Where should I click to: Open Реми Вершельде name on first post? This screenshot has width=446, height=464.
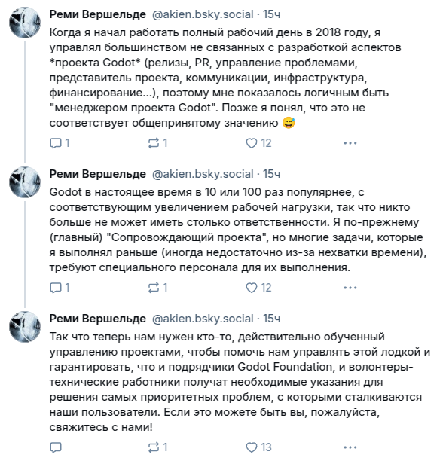click(x=98, y=14)
